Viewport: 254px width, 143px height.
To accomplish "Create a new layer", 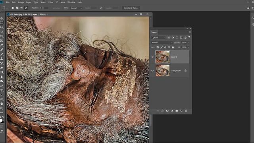I will tap(181, 111).
